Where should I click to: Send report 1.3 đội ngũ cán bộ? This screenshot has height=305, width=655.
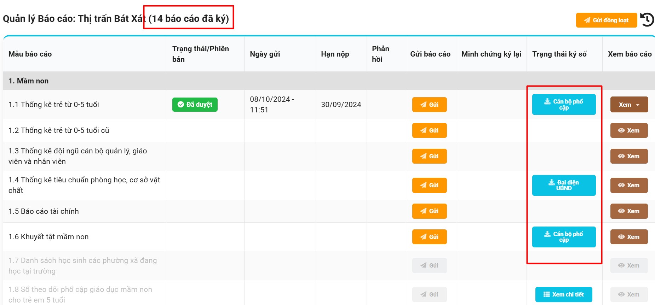(429, 156)
